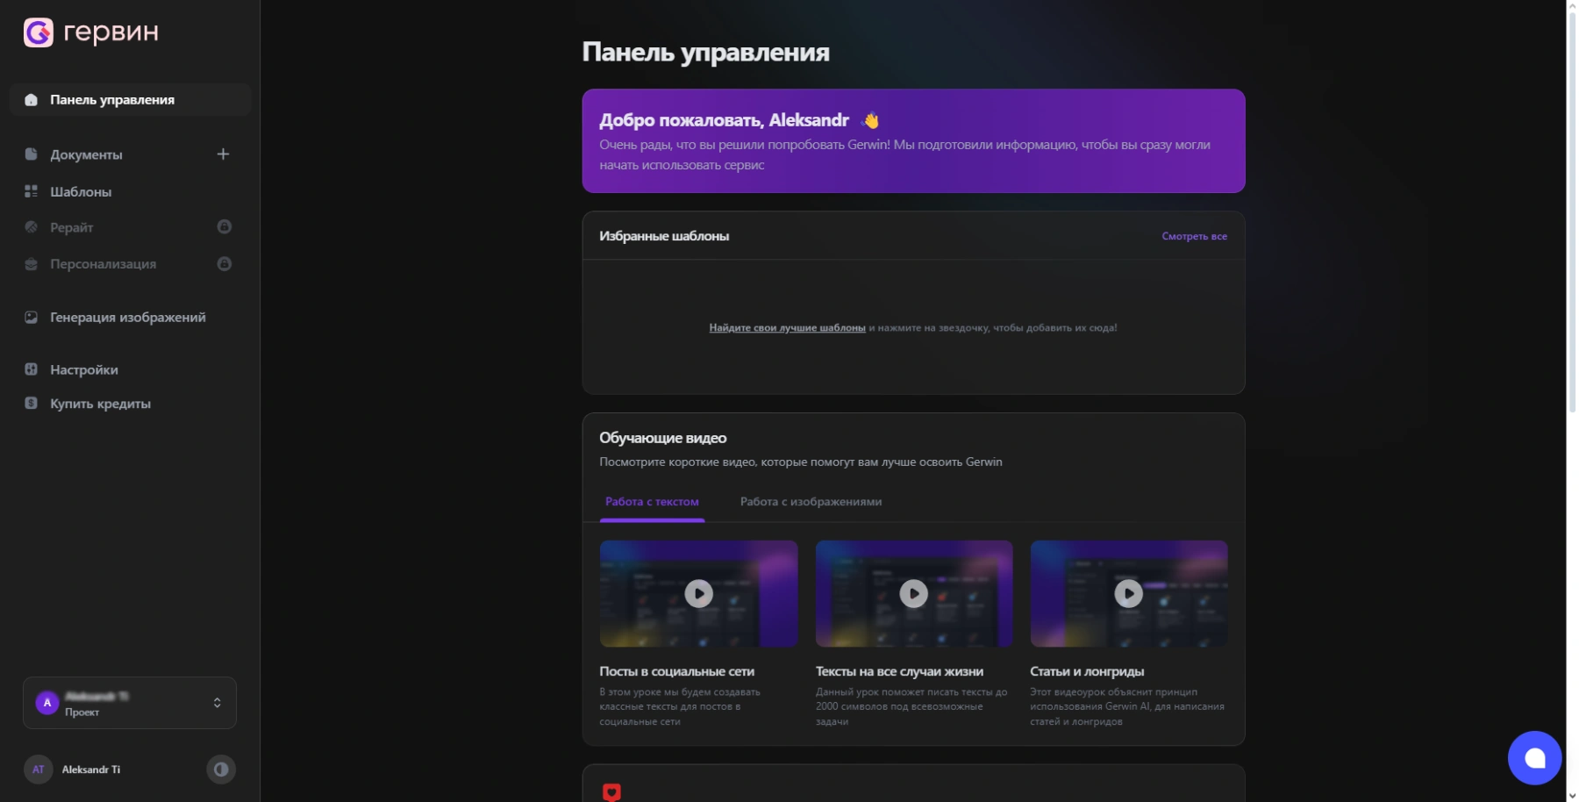The width and height of the screenshot is (1579, 802).
Task: Add a new document with plus icon
Action: click(x=223, y=154)
